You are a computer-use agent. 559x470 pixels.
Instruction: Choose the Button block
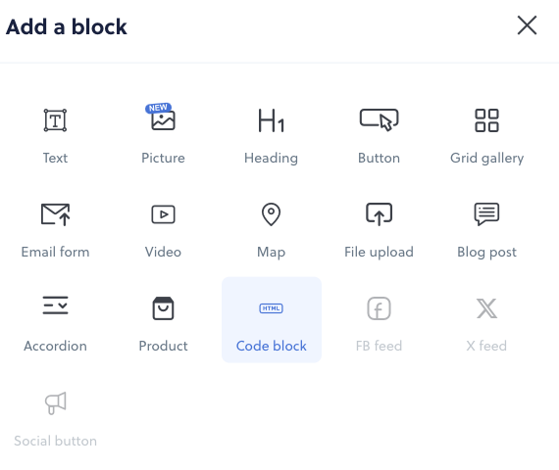click(379, 135)
